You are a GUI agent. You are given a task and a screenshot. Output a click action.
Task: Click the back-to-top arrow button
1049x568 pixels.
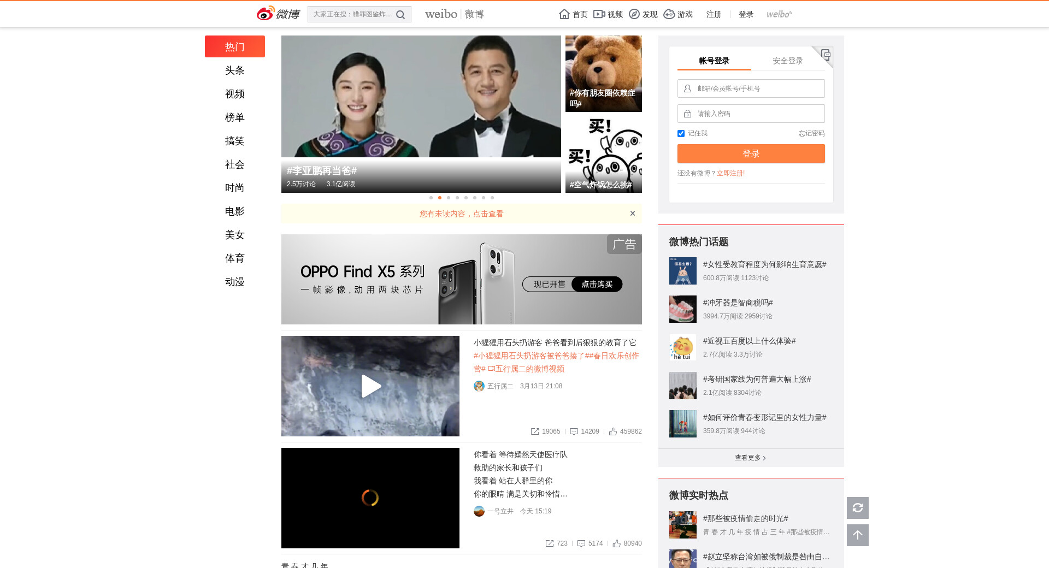[857, 535]
